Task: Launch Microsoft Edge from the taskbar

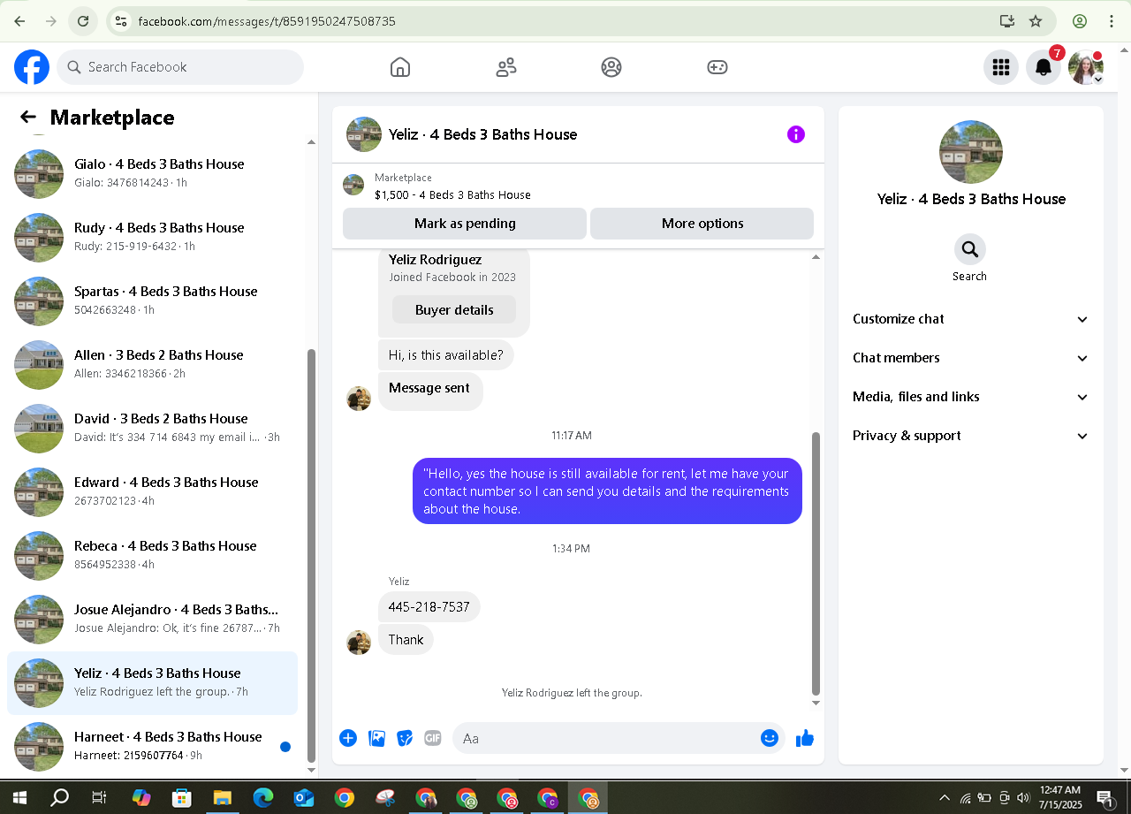Action: [263, 798]
